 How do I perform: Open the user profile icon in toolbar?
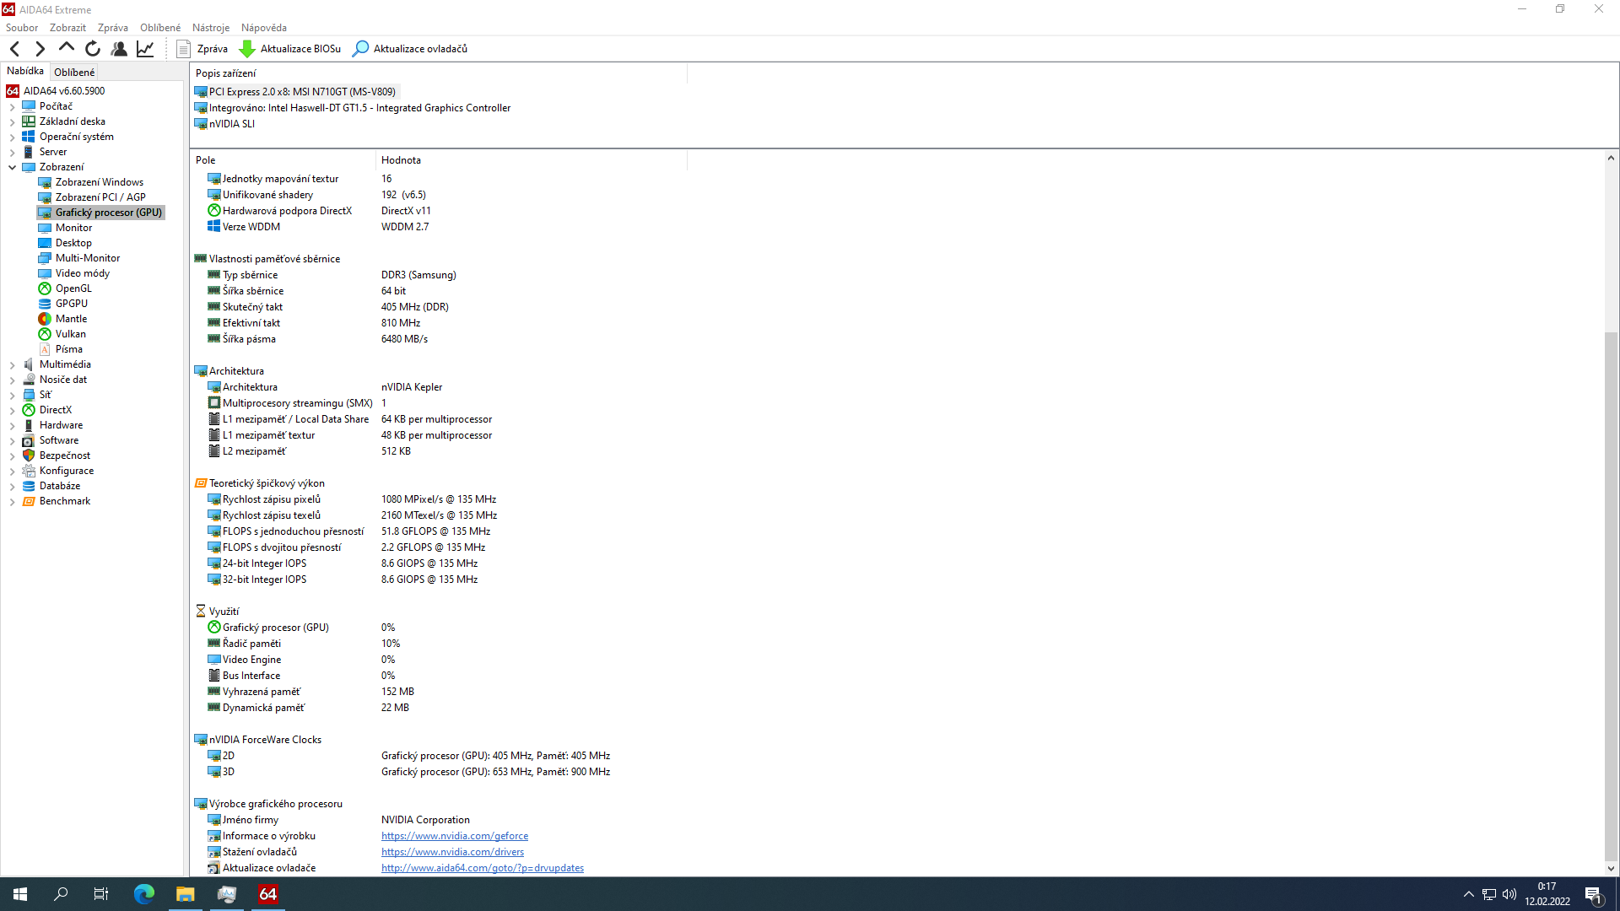click(x=119, y=49)
